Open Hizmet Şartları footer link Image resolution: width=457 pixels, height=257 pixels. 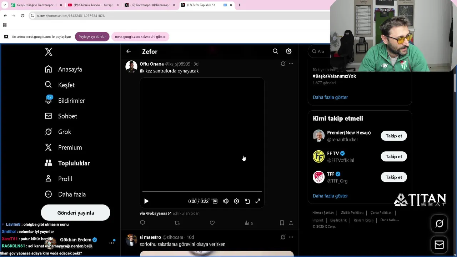[x=323, y=213]
